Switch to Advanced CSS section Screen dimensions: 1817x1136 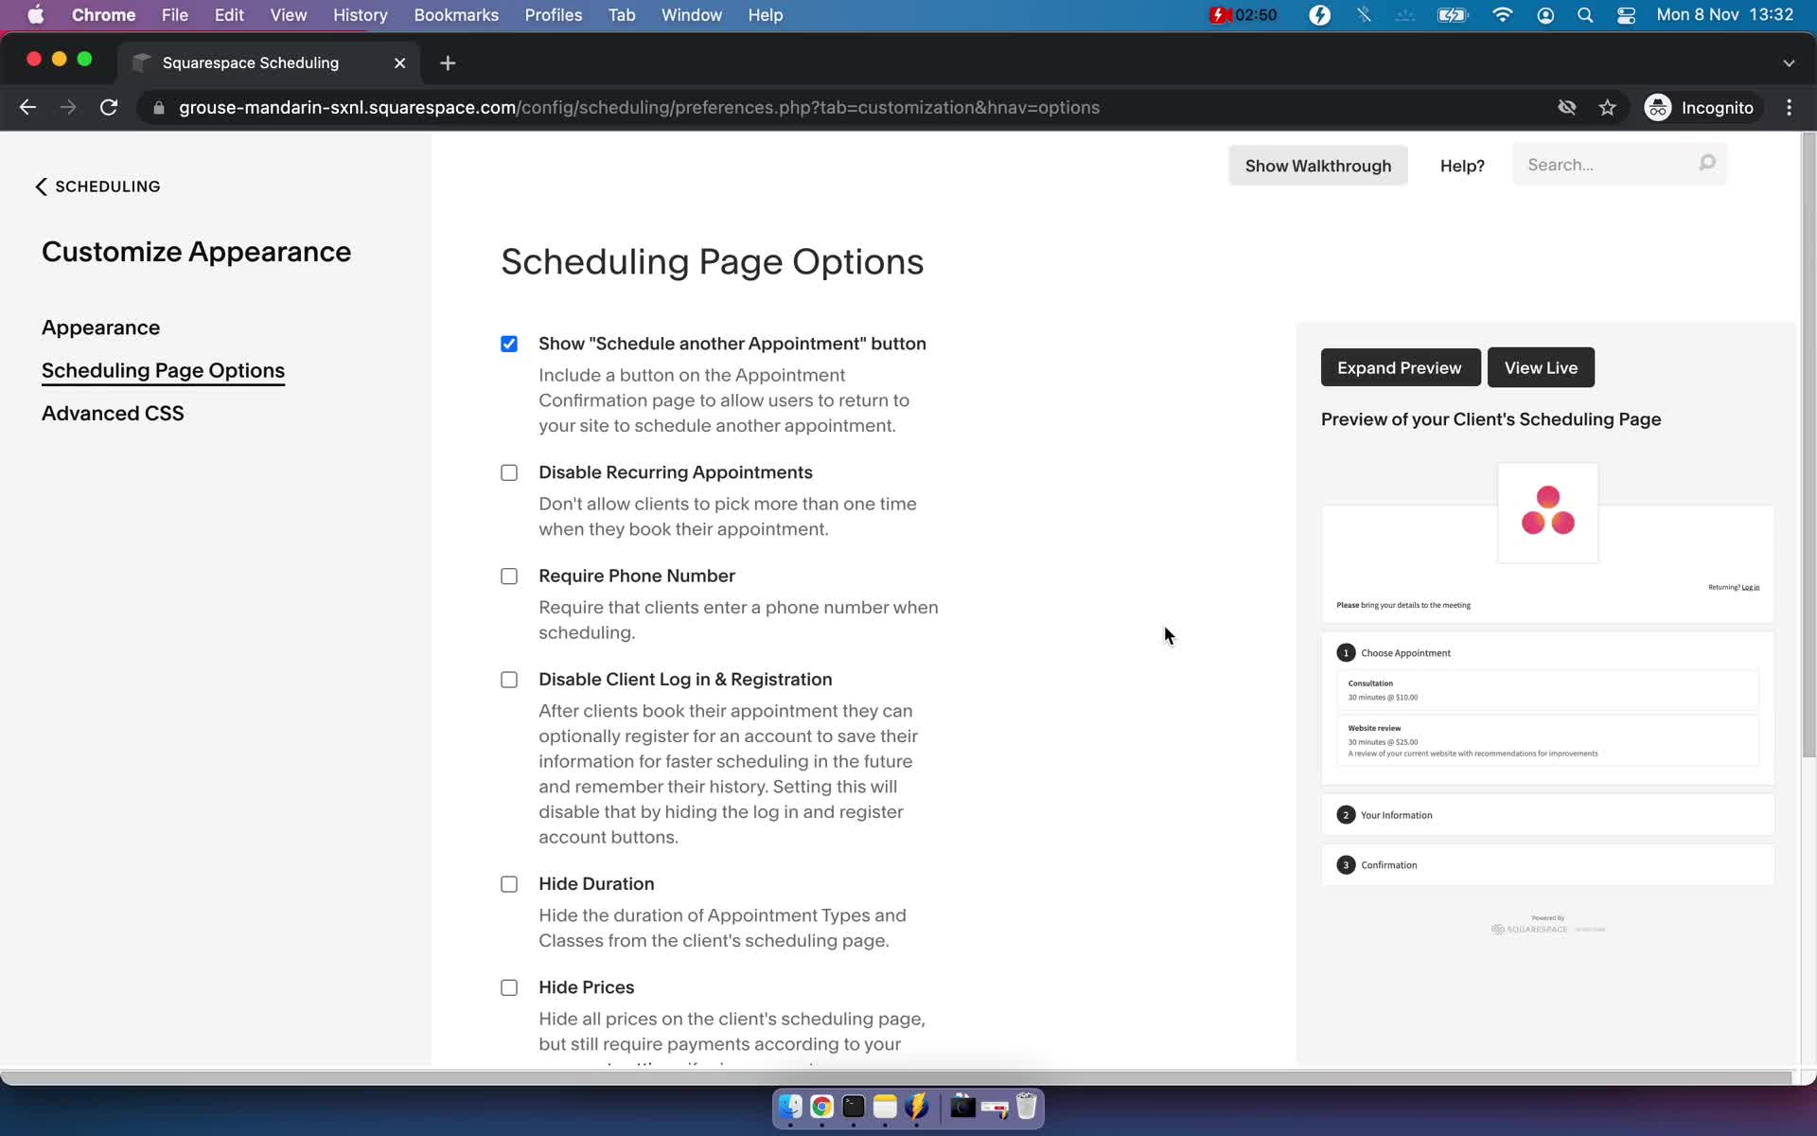pyautogui.click(x=113, y=414)
